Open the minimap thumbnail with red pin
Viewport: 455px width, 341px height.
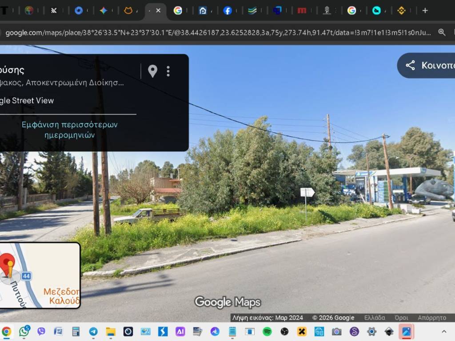[39, 275]
